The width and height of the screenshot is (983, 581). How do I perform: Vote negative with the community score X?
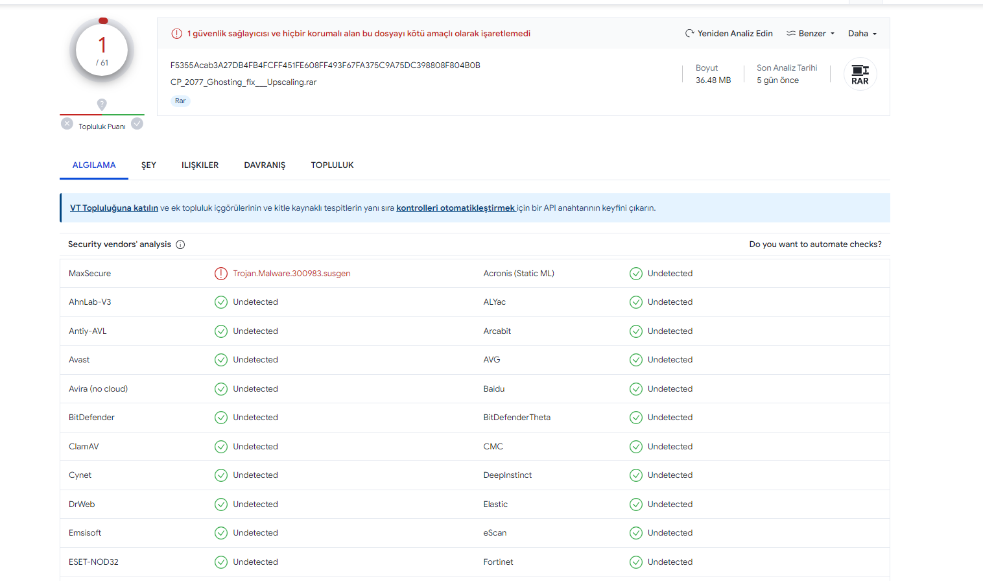pyautogui.click(x=67, y=124)
